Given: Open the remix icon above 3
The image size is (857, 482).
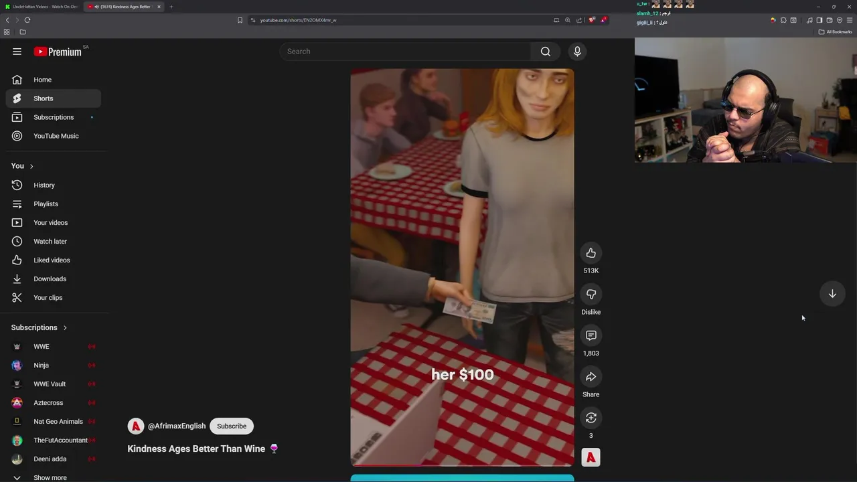Looking at the screenshot, I should [591, 418].
